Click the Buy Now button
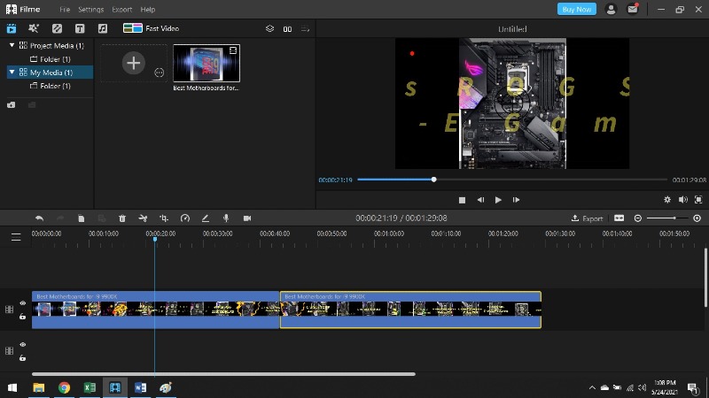The image size is (709, 398). (577, 9)
